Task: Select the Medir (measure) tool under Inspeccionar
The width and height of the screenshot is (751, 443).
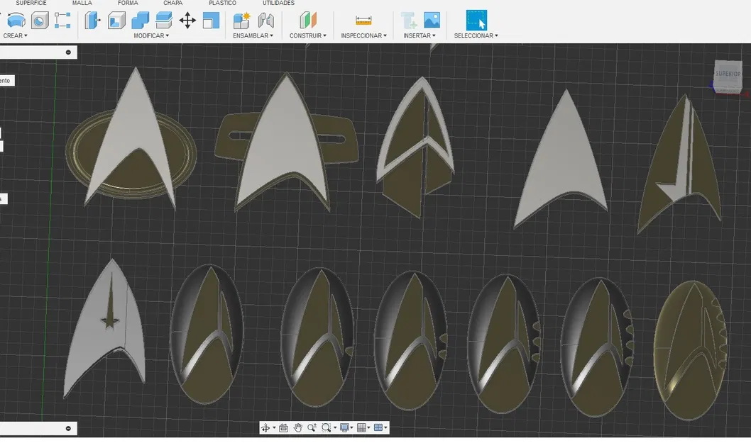Action: click(x=363, y=21)
